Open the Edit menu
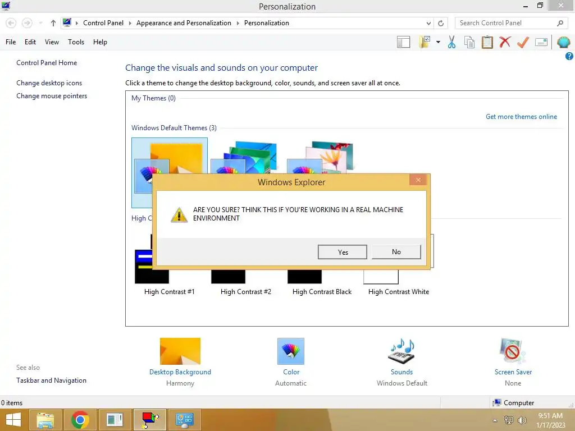The height and width of the screenshot is (431, 575). (30, 42)
